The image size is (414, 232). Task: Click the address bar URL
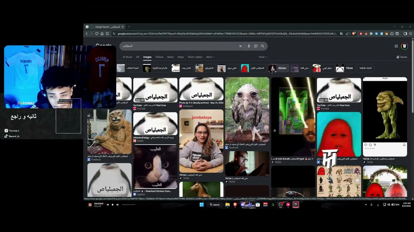point(226,34)
